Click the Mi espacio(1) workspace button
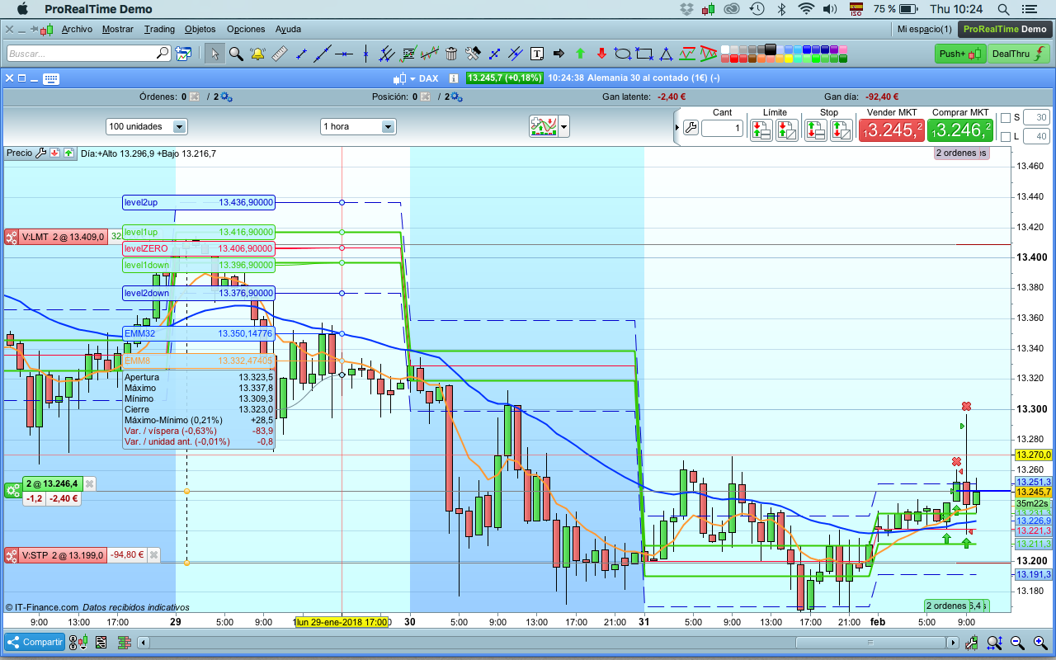Image resolution: width=1056 pixels, height=660 pixels. pyautogui.click(x=924, y=29)
